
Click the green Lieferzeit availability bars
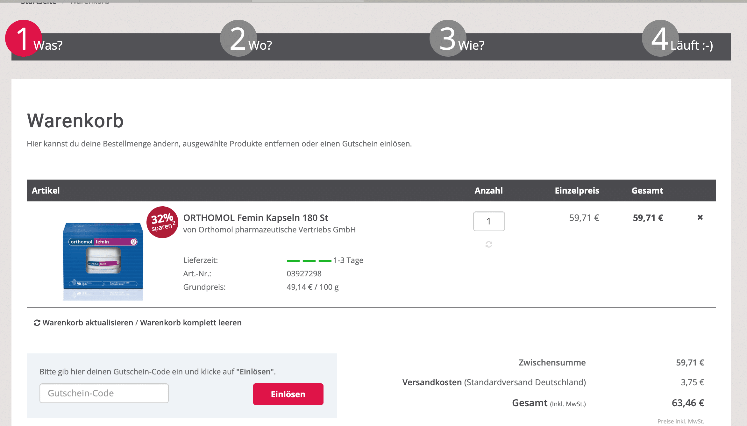point(309,261)
